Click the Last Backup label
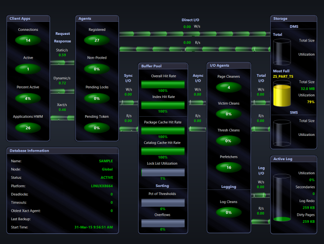The width and height of the screenshot is (324, 244). pos(21,219)
